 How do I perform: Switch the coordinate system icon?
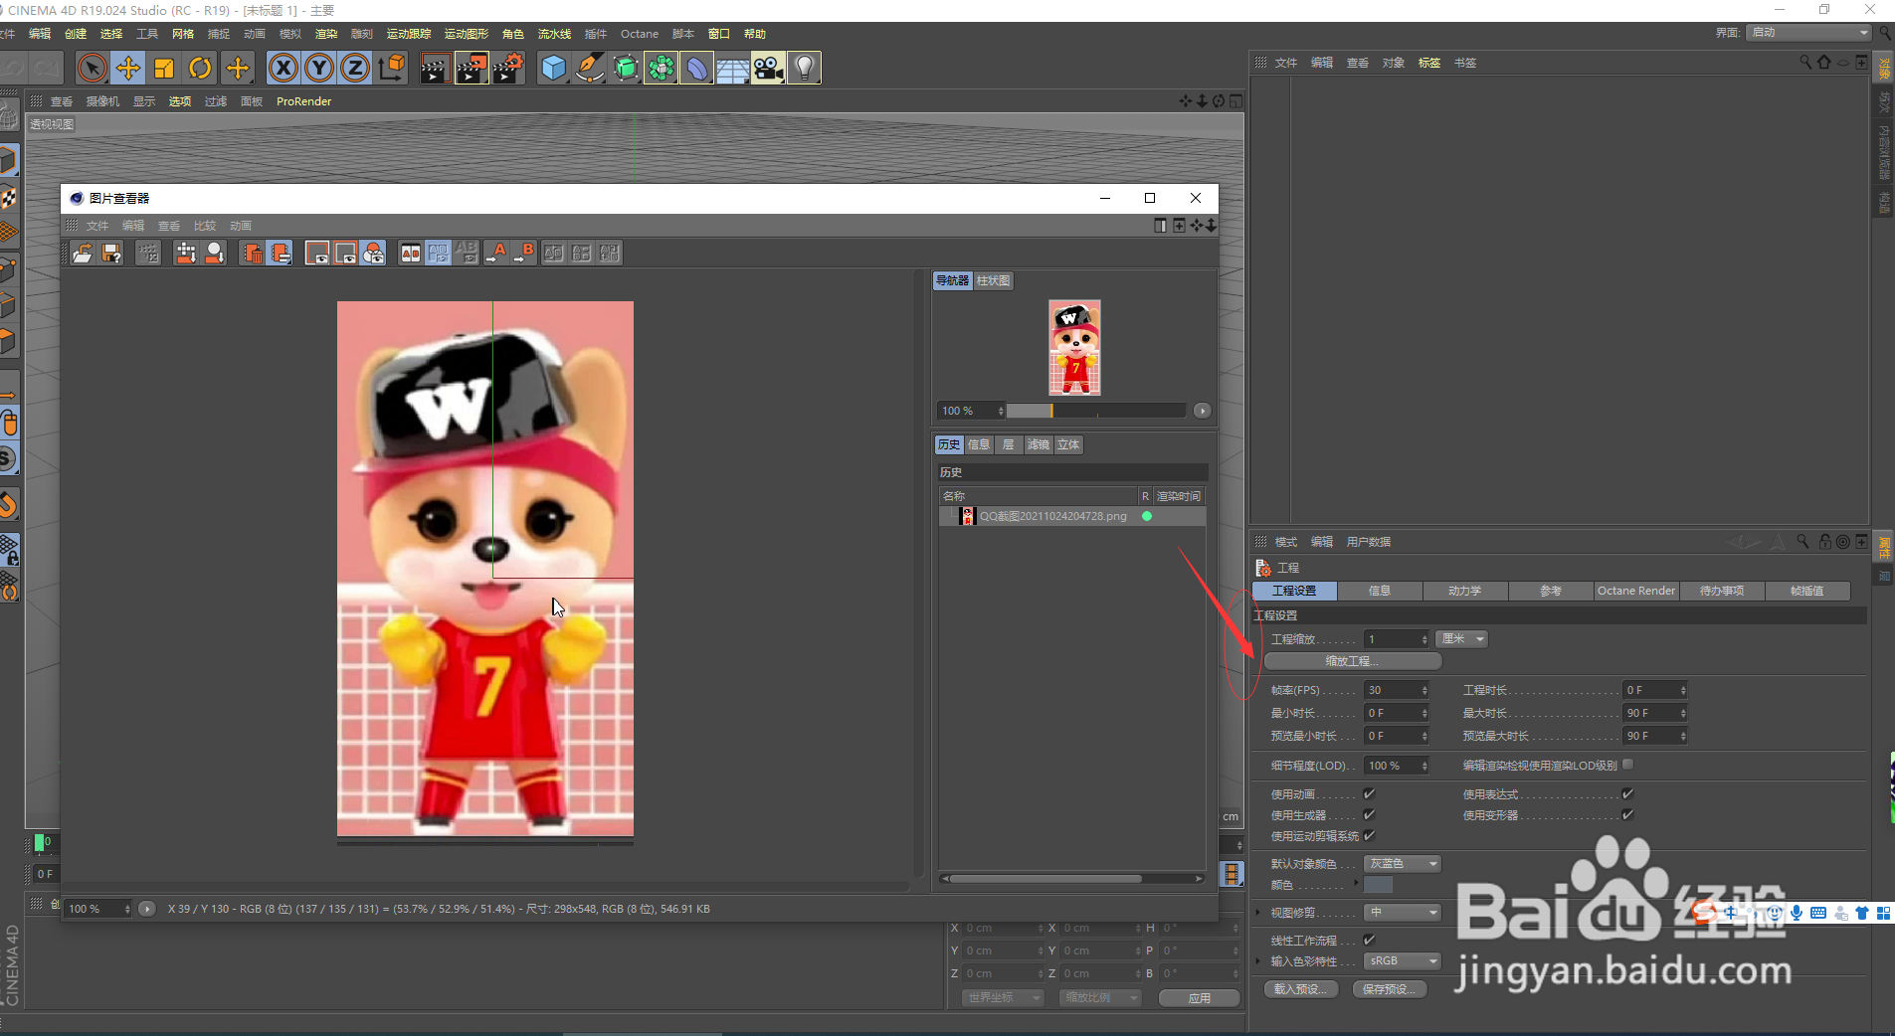pyautogui.click(x=392, y=68)
